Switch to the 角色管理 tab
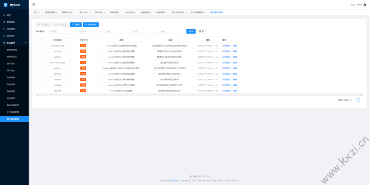This screenshot has width=370, height=185. point(129,13)
